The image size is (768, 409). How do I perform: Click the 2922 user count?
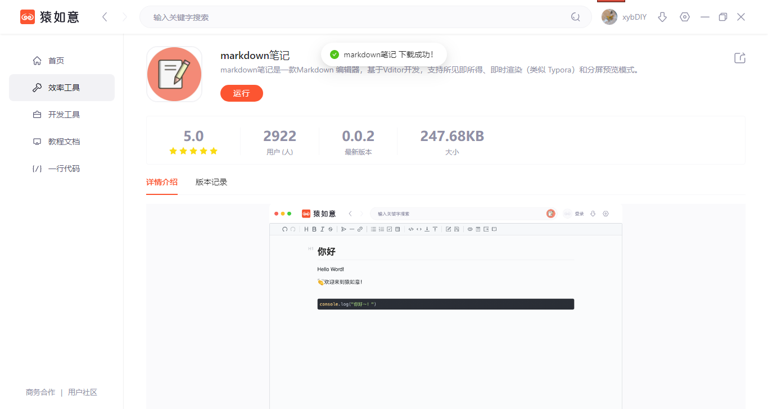[x=280, y=136]
